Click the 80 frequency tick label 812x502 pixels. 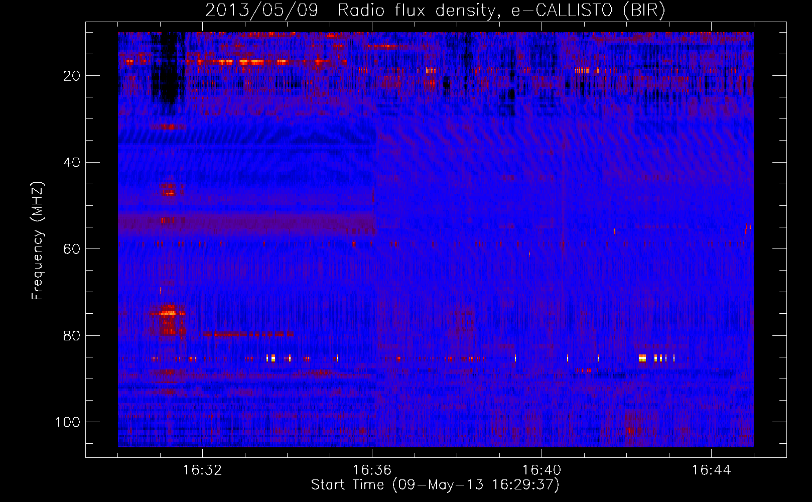[x=72, y=336]
